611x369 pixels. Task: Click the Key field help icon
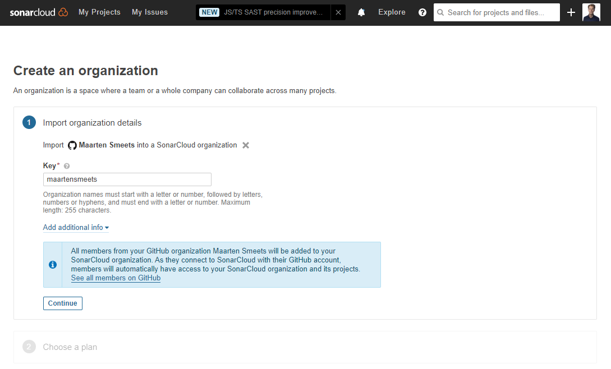[67, 166]
